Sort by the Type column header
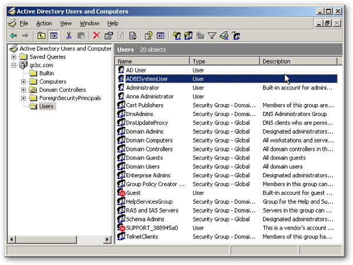 tap(225, 61)
